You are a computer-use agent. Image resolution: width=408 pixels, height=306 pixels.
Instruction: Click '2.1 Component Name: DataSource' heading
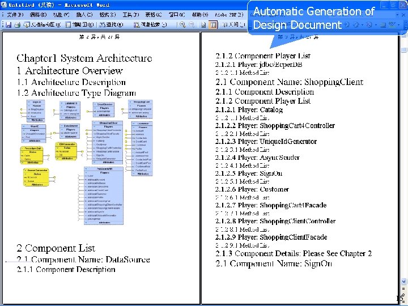83,260
